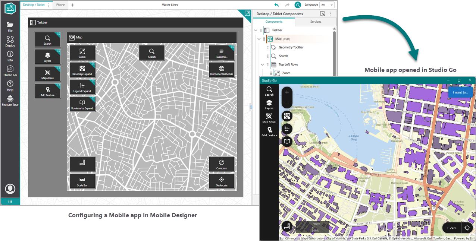
Task: Open the Language dropdown
Action: pyautogui.click(x=327, y=5)
